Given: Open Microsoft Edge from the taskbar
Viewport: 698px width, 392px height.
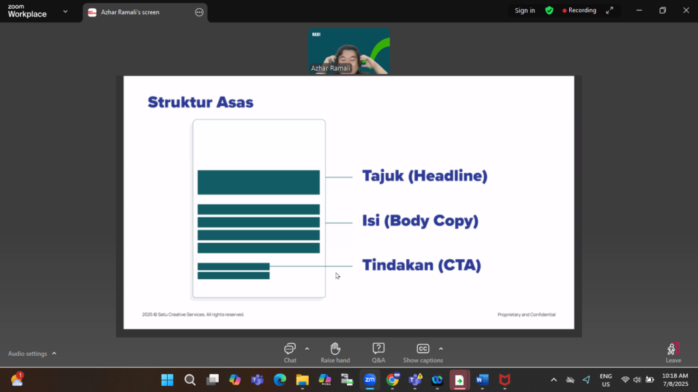Looking at the screenshot, I should (279, 380).
